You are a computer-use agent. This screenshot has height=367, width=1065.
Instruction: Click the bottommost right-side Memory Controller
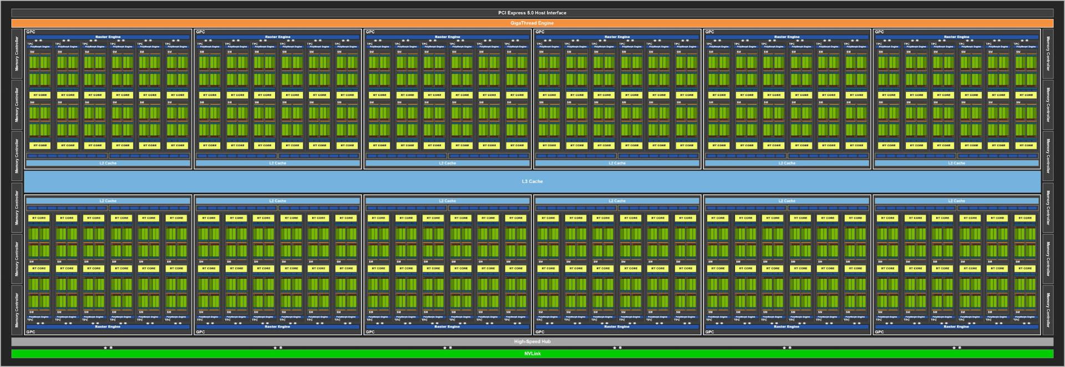pos(1048,310)
